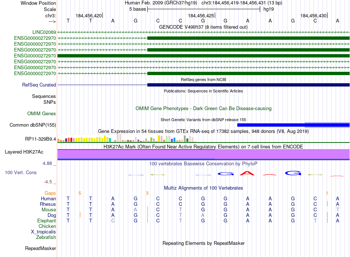Click the fully thick ENSG00000272970 transcript bar
The image size is (350, 257).
(x=203, y=56)
